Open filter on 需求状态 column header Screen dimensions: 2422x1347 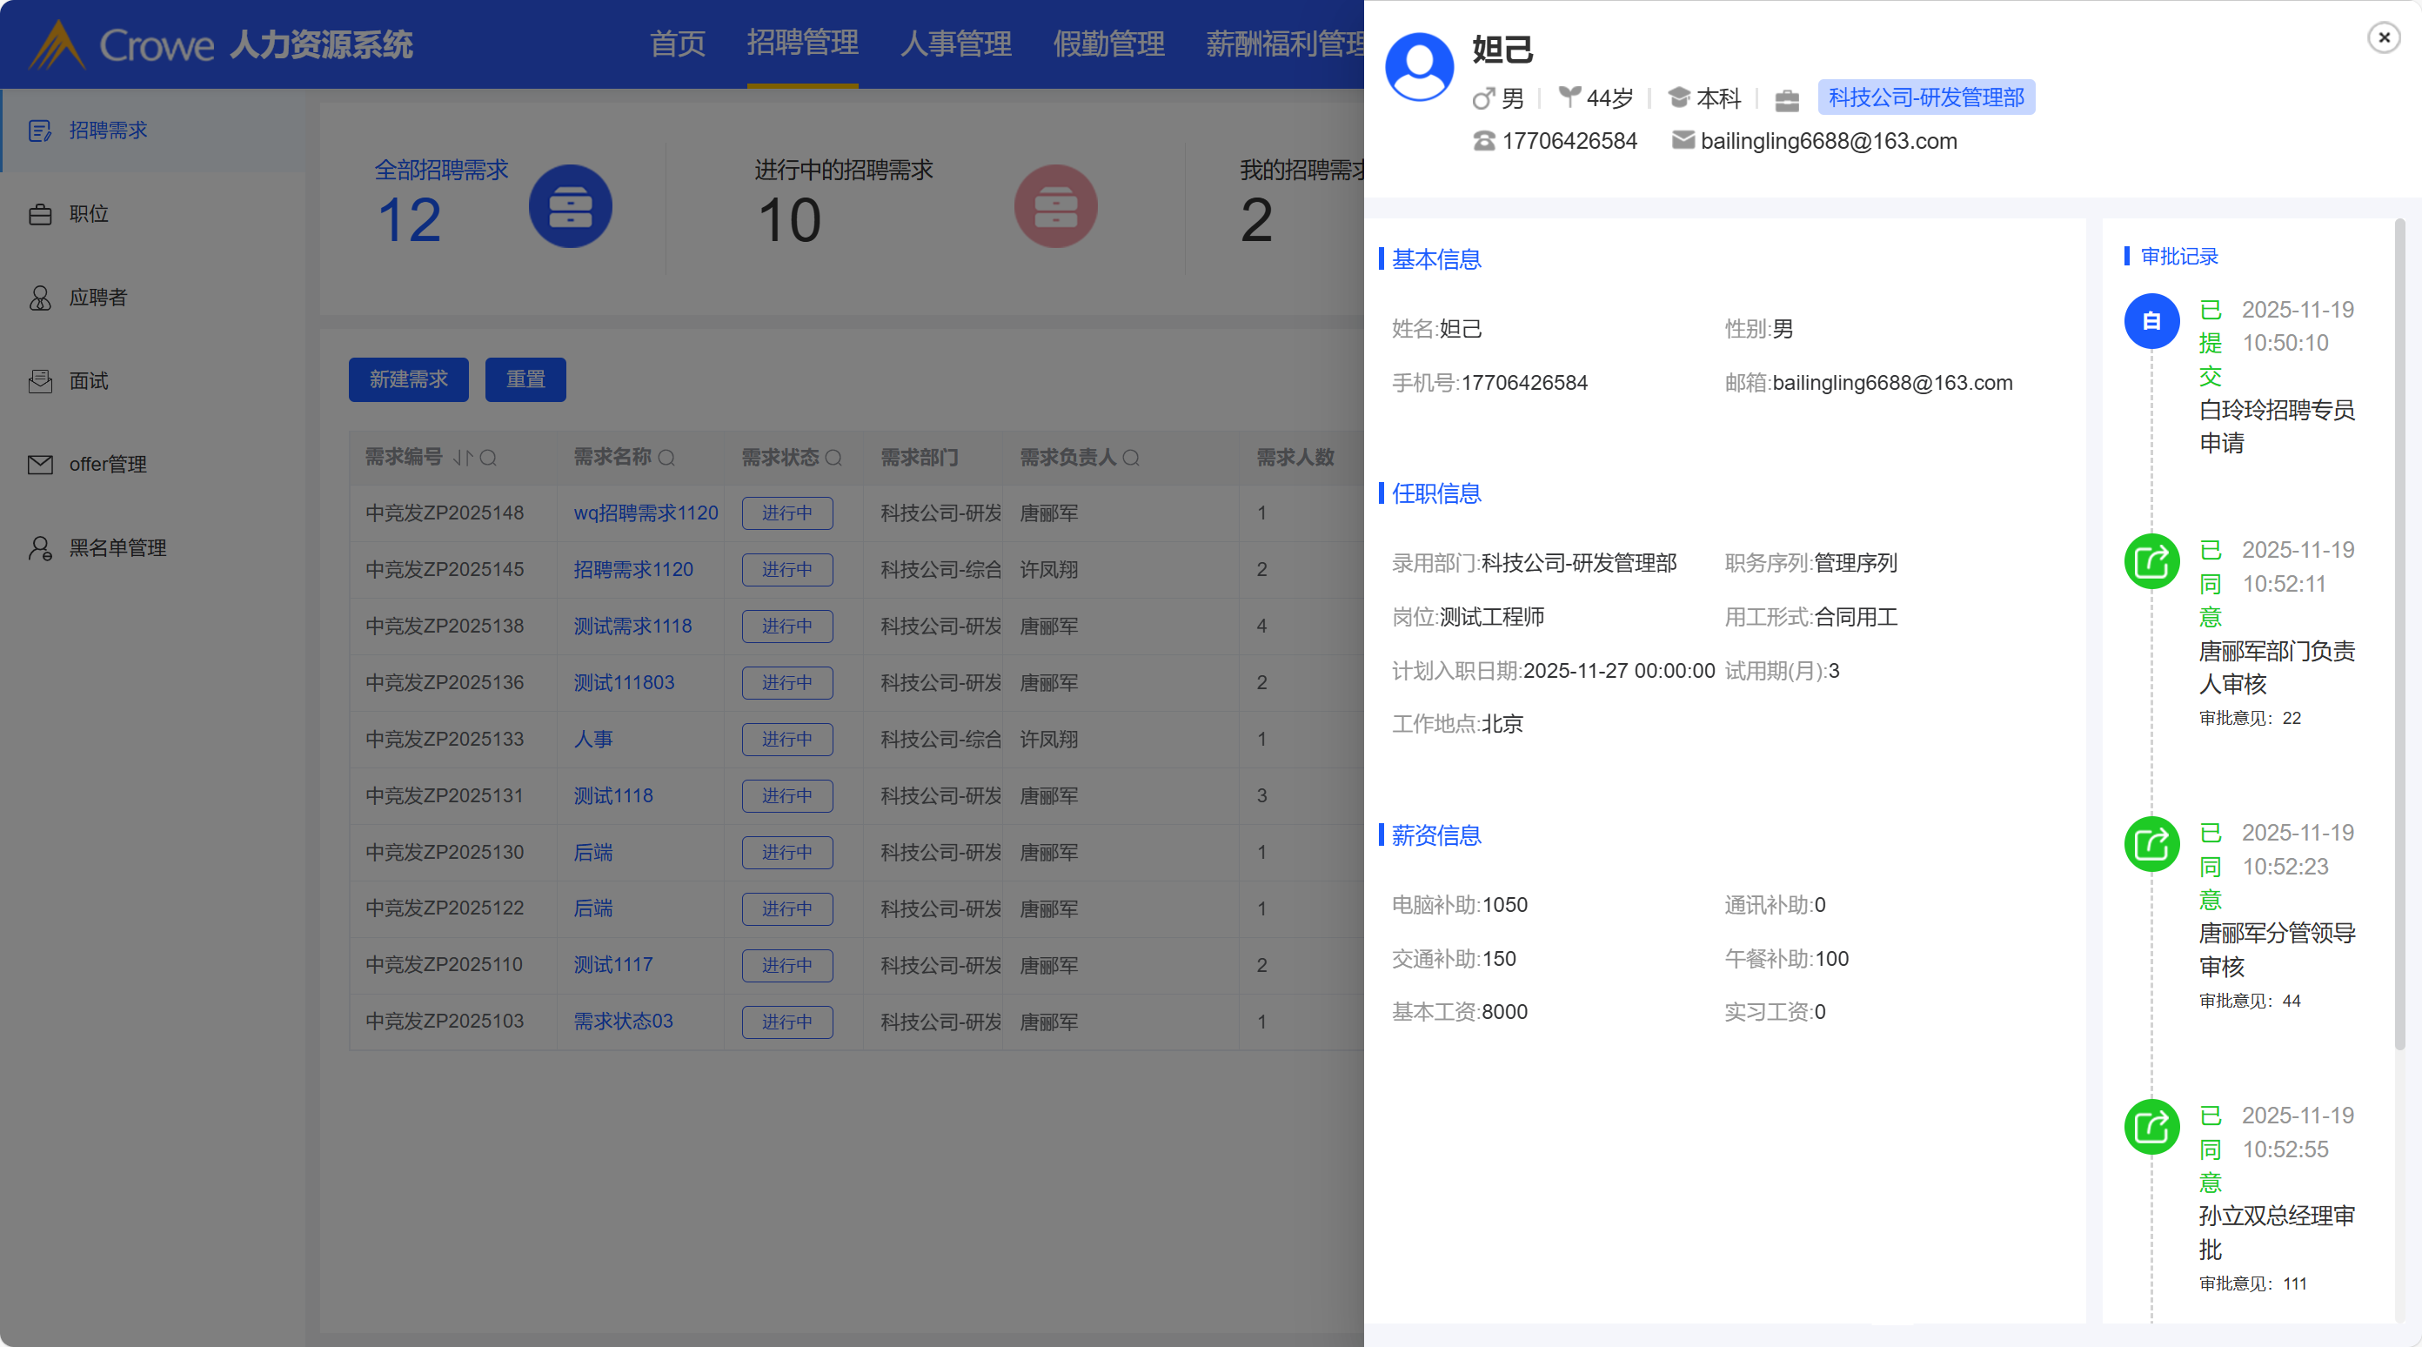coord(833,458)
